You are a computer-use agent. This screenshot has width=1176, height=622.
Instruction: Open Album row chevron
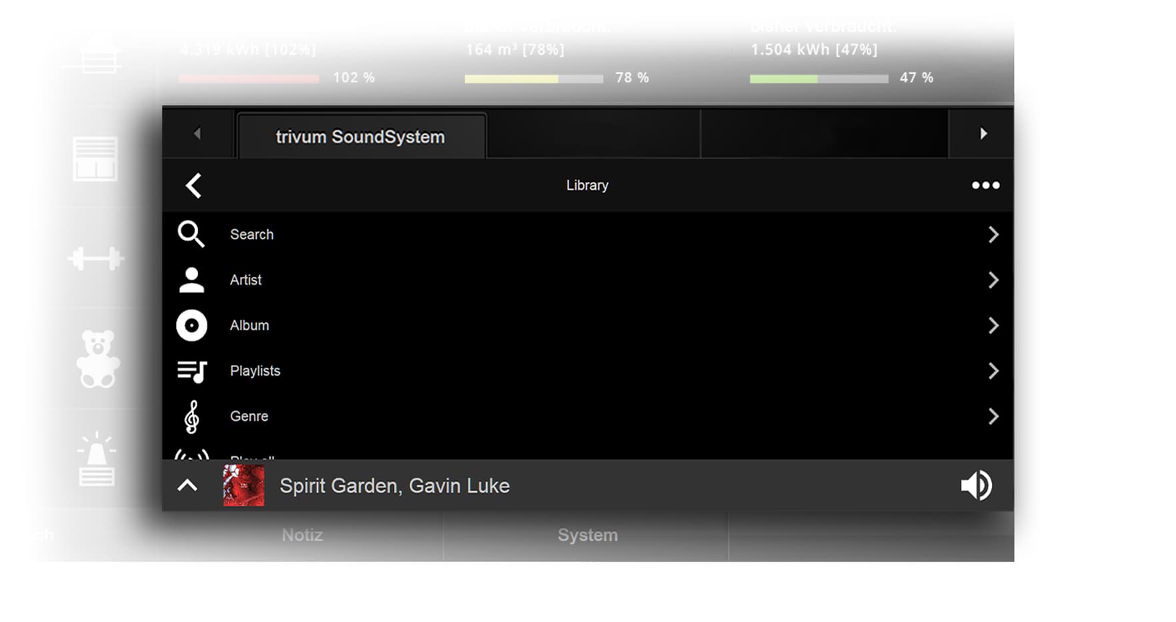[993, 326]
